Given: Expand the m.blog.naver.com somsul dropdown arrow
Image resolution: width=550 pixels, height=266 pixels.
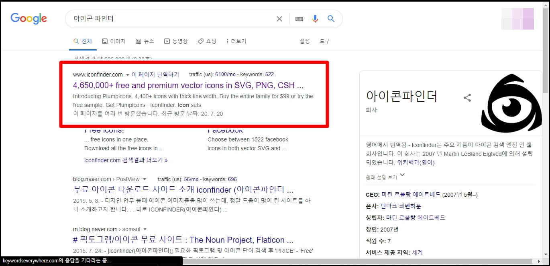Looking at the screenshot, I should pyautogui.click(x=144, y=230).
